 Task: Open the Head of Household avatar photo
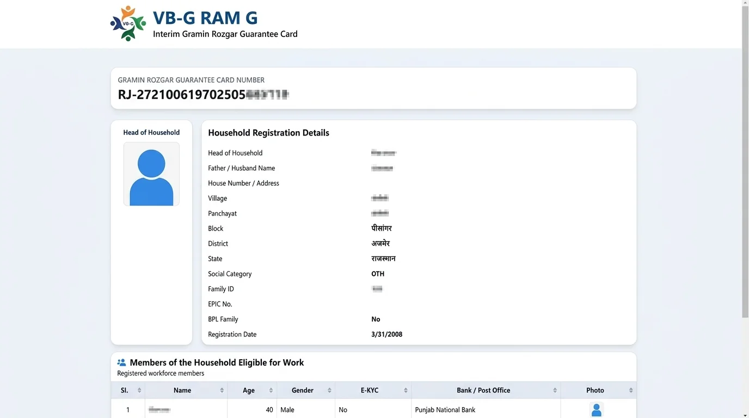[x=151, y=174]
